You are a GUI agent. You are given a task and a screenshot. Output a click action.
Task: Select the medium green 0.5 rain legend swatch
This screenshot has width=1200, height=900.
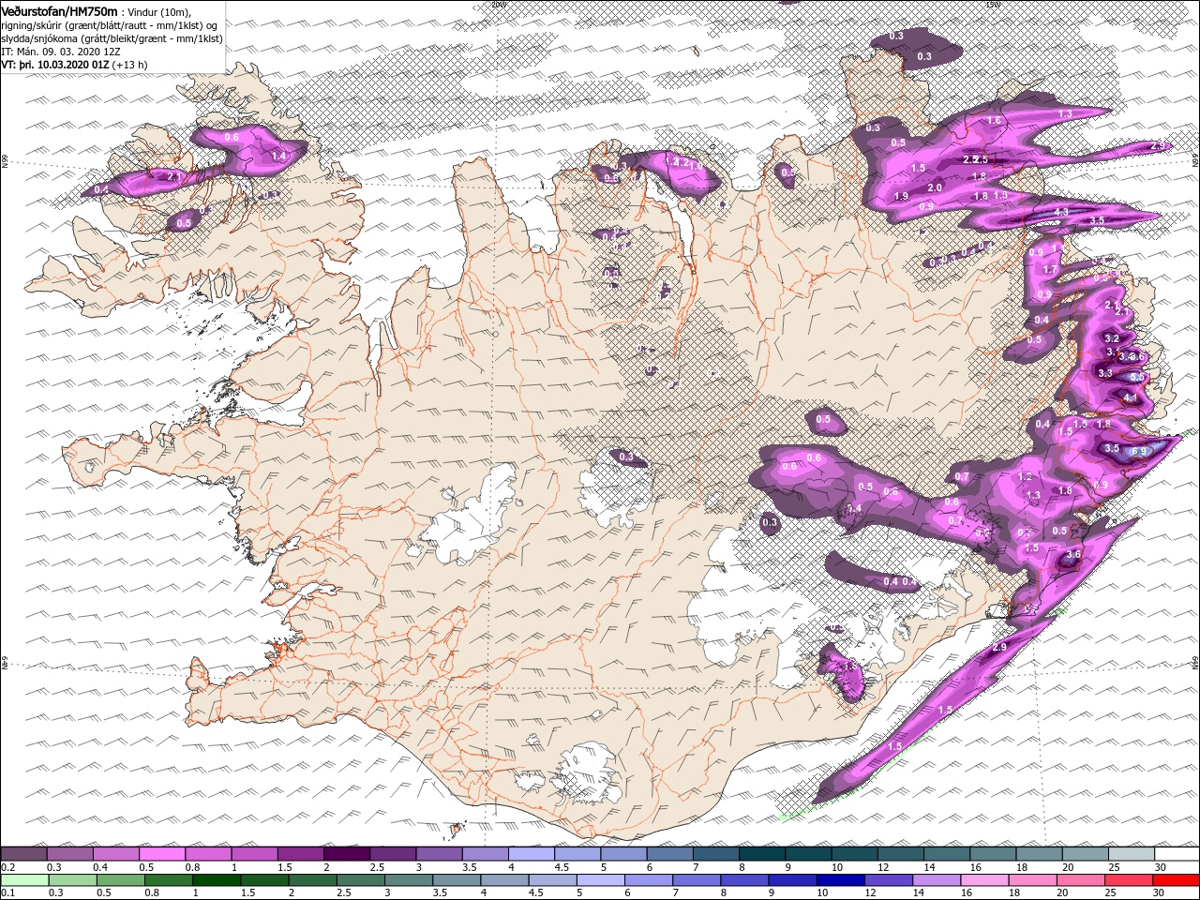click(x=121, y=880)
